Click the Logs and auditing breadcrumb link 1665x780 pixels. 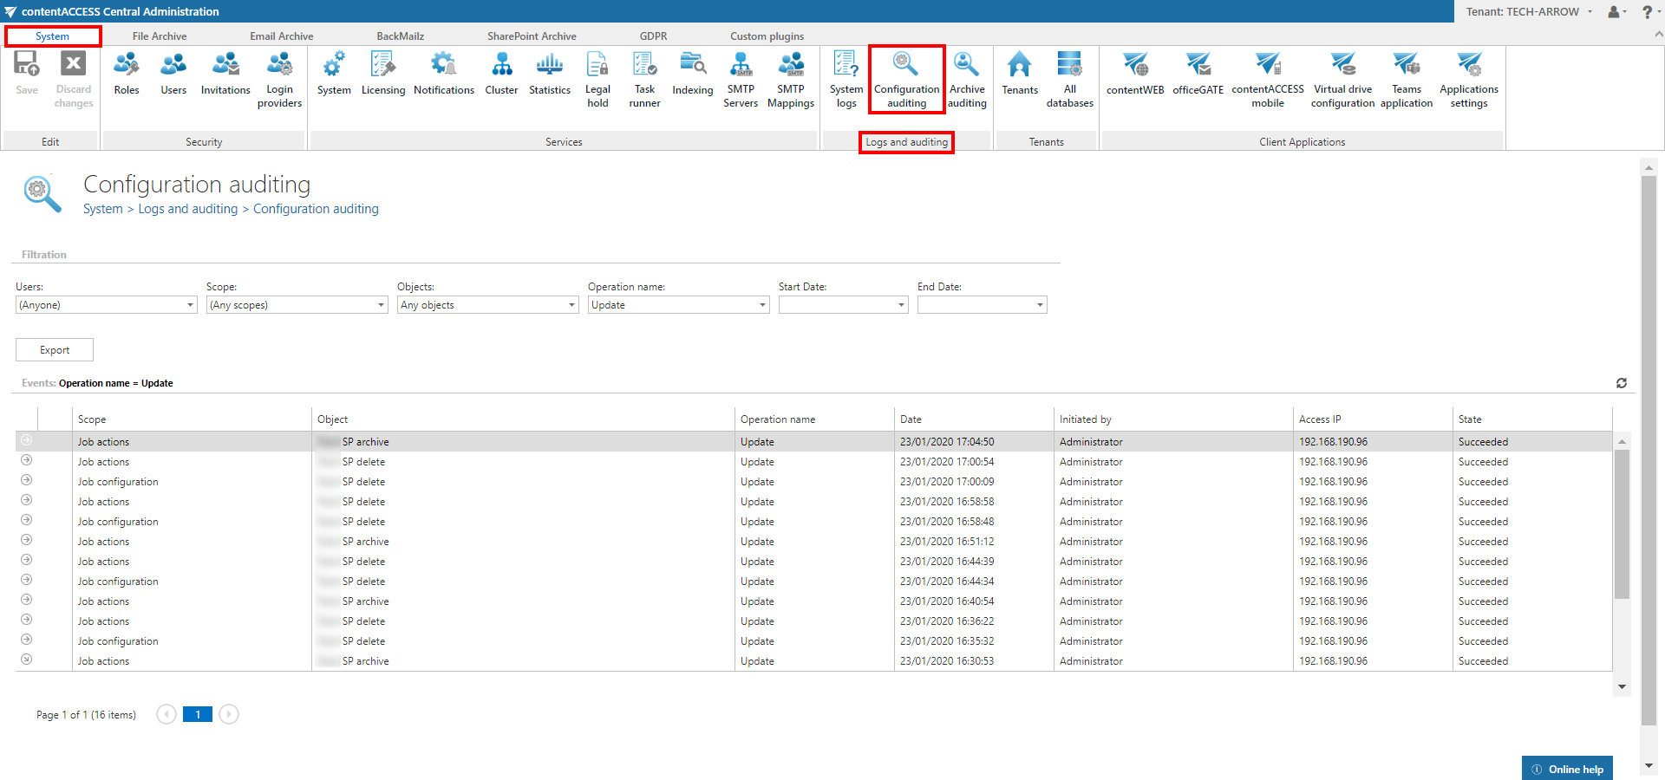point(187,209)
